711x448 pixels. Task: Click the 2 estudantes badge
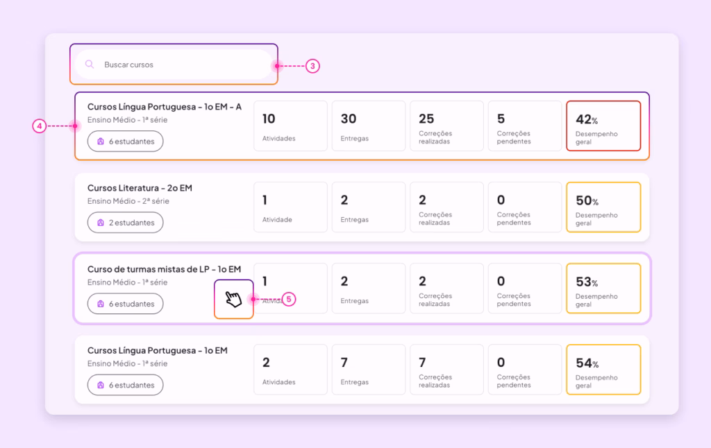click(125, 223)
